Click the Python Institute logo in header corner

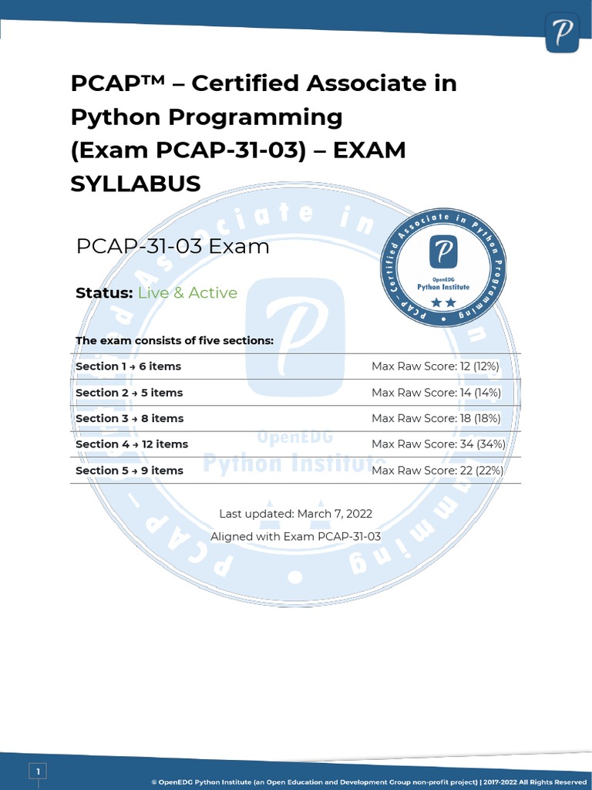[x=562, y=32]
